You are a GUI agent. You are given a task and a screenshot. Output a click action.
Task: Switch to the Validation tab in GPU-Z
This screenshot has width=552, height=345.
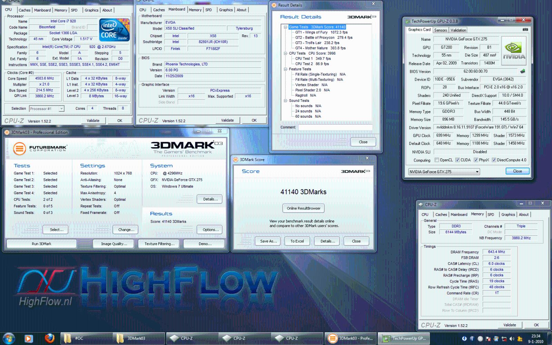coord(458,30)
